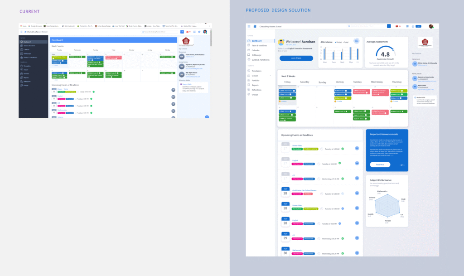This screenshot has height=276, width=464.
Task: Click green check on first Dance-Video event, proposed design
Action: click(343, 149)
